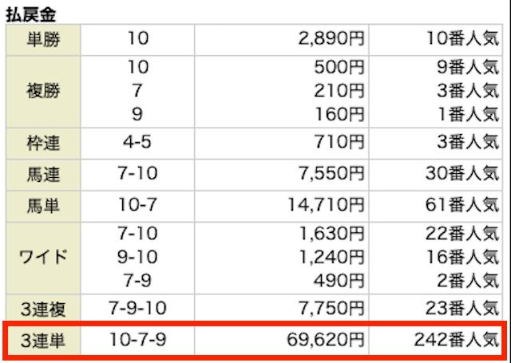Select the 7-9-10 trio combination
This screenshot has height=363, width=511.
point(137,308)
